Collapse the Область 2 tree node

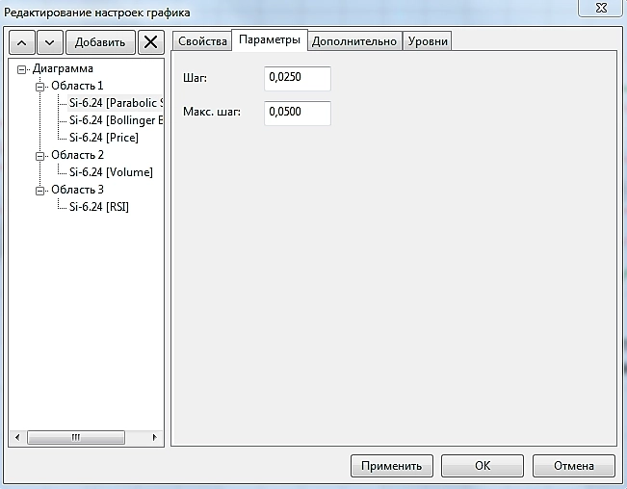[x=39, y=155]
